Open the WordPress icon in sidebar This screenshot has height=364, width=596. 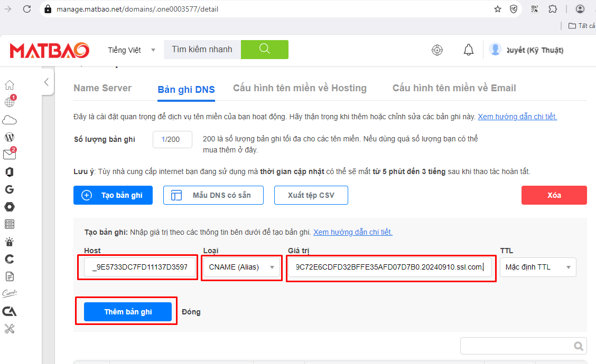point(10,137)
